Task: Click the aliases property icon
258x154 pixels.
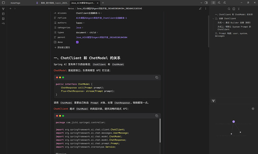Action: [55, 13]
